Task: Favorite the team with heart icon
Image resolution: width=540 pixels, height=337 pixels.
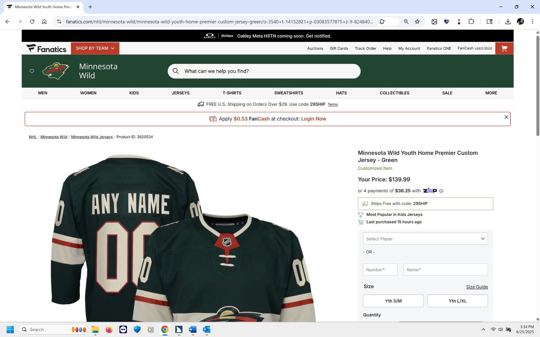Action: tap(32, 71)
